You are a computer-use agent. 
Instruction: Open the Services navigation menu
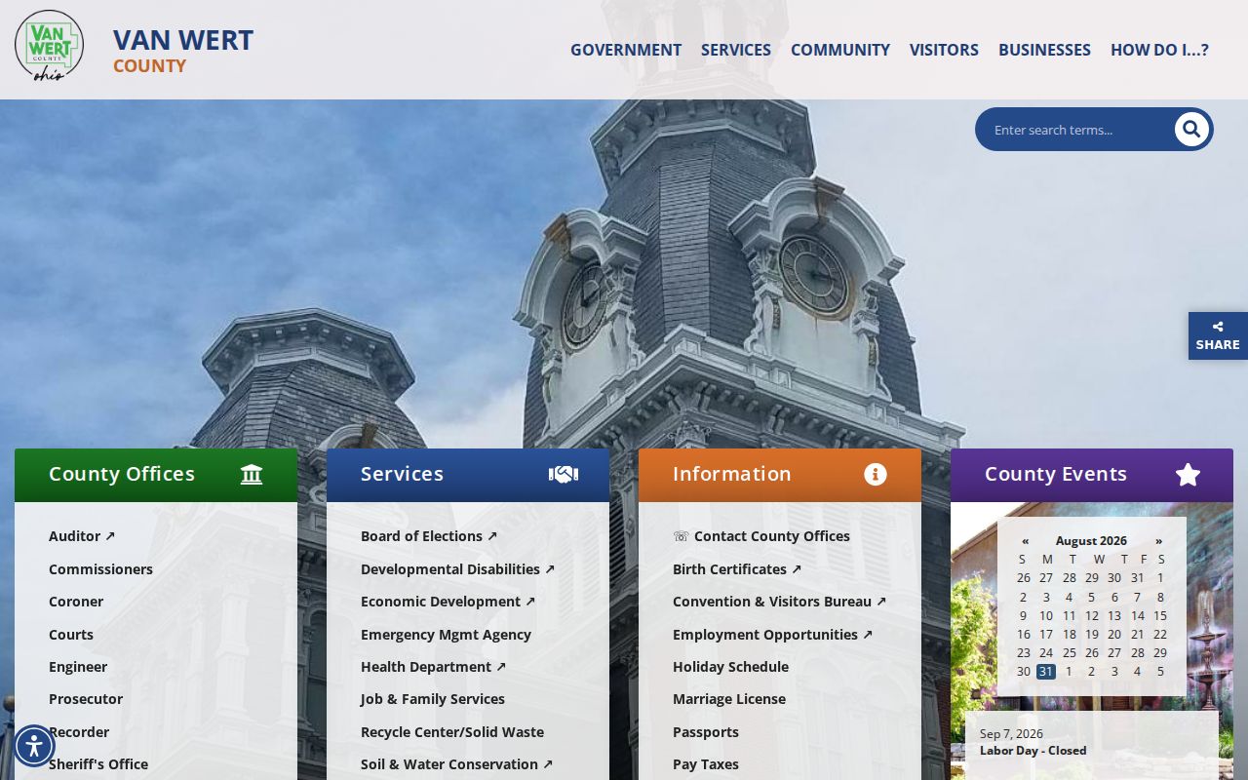(x=736, y=50)
